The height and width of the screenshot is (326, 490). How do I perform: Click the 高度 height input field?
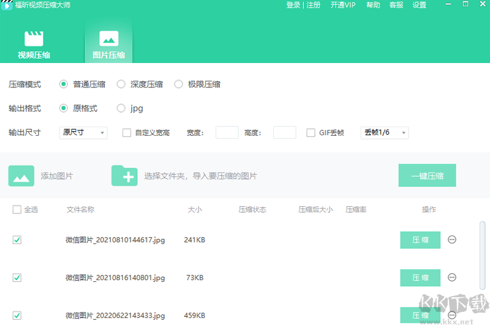(285, 133)
